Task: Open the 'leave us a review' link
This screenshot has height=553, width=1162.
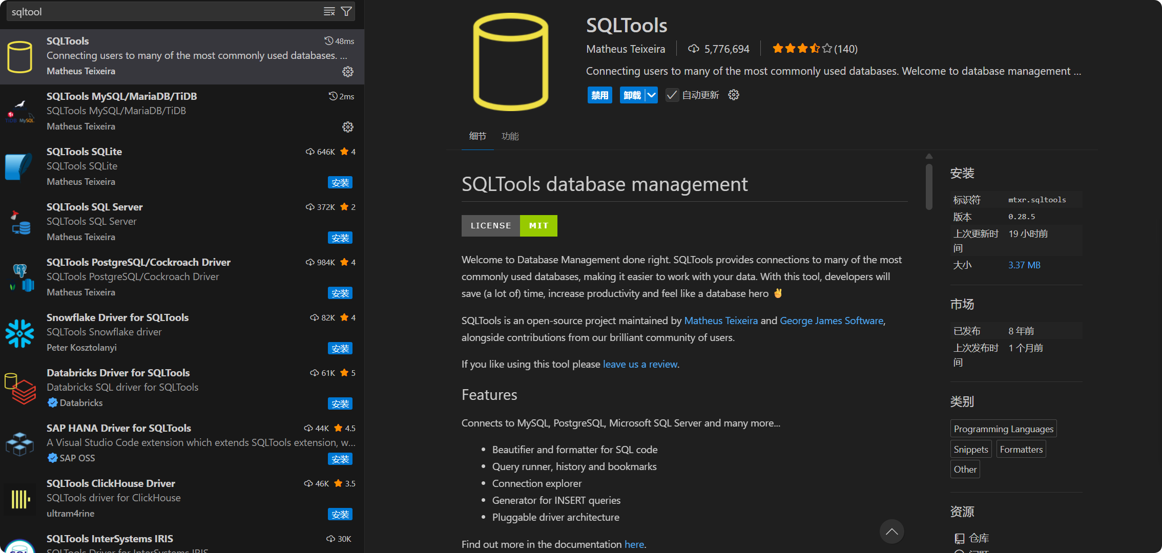Action: point(640,364)
